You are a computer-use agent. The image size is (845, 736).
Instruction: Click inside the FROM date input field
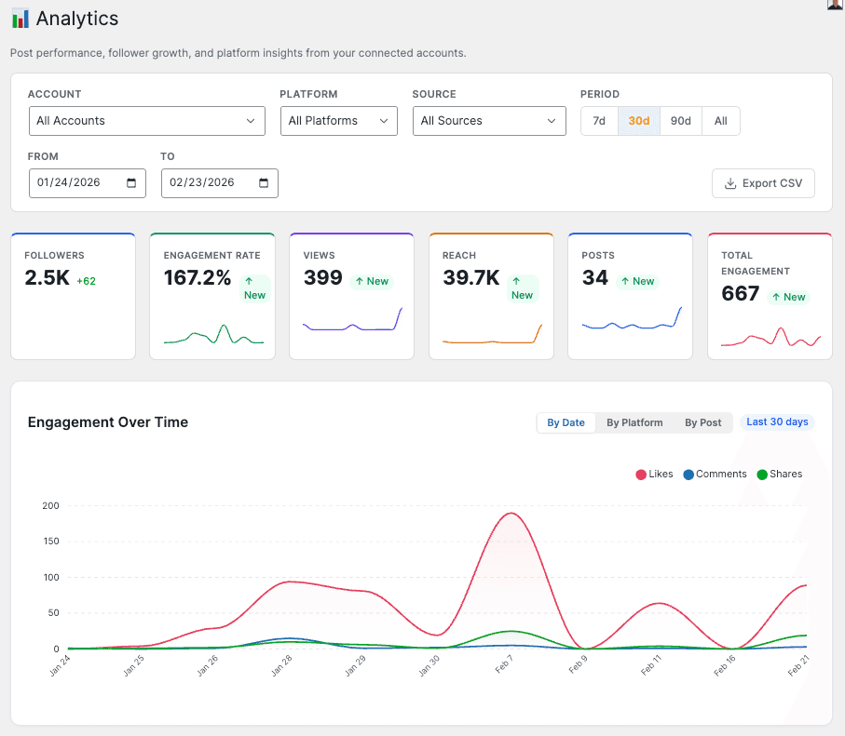pyautogui.click(x=75, y=183)
